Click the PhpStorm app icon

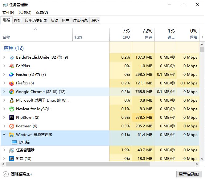tap(12, 118)
